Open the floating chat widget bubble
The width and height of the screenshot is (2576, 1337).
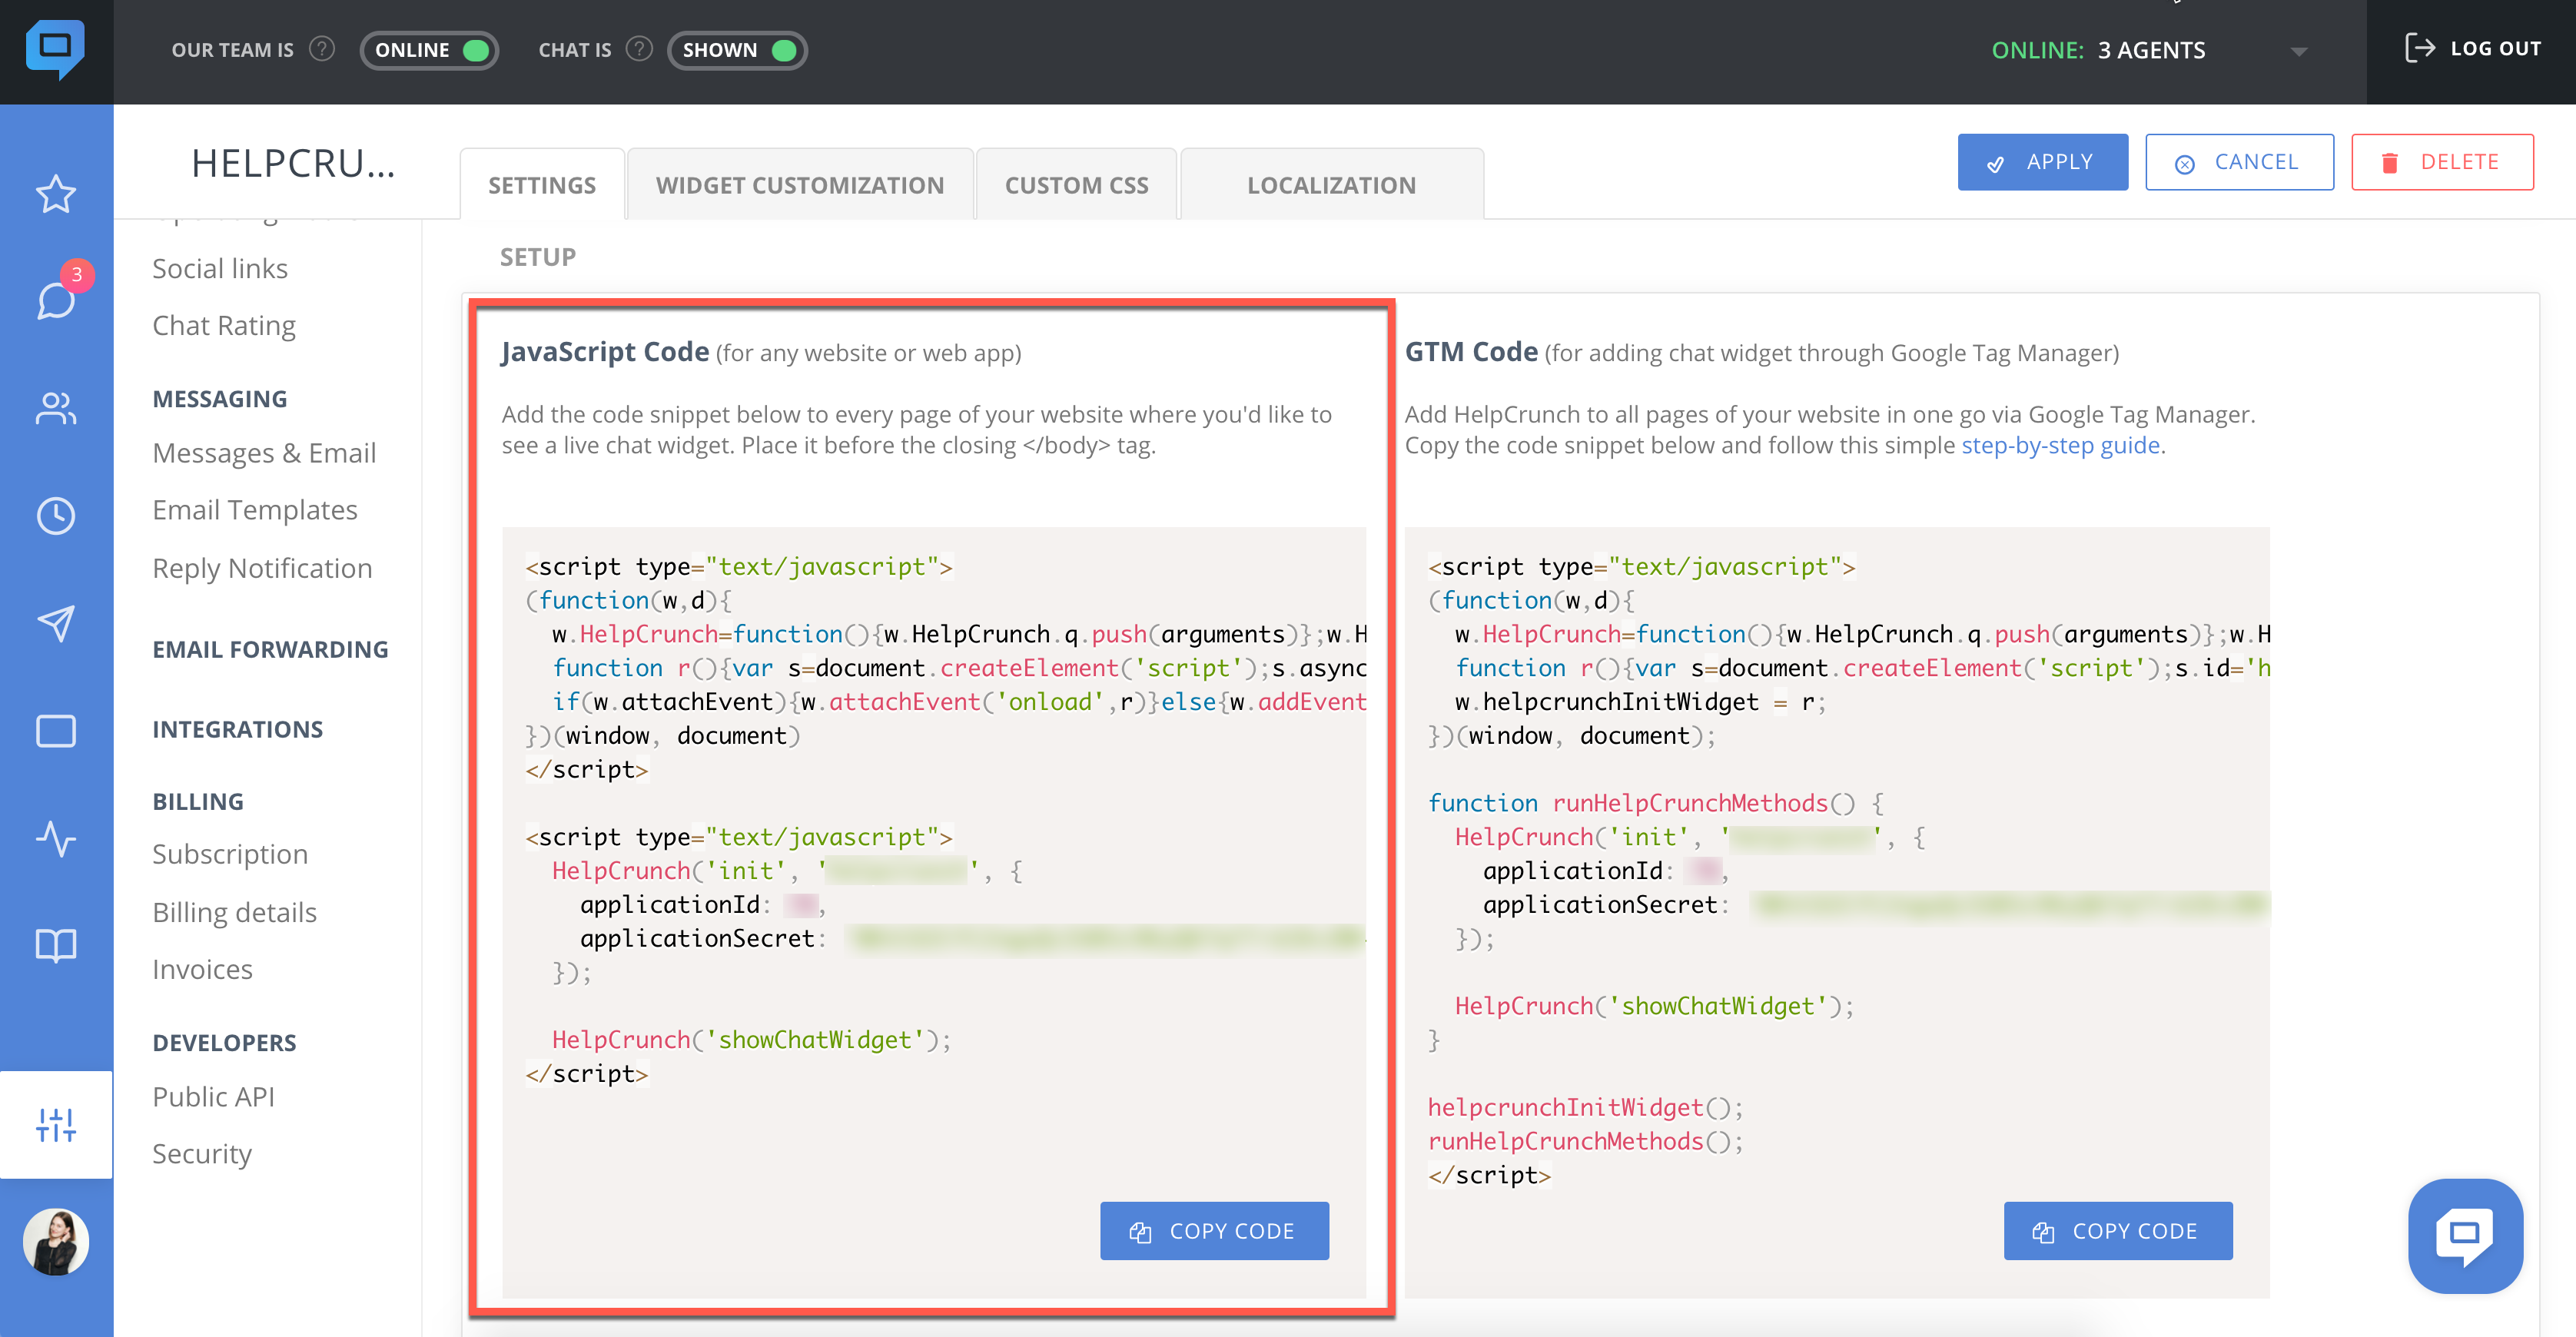point(2465,1236)
